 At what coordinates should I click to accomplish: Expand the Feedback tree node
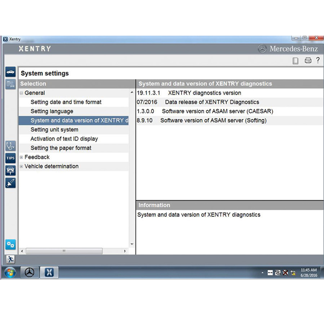pos(21,157)
